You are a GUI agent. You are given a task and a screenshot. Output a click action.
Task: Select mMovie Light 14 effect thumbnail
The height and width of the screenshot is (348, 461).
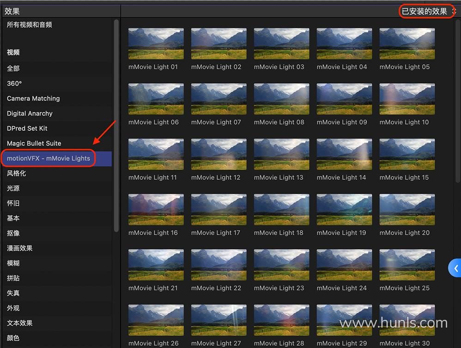(344, 154)
